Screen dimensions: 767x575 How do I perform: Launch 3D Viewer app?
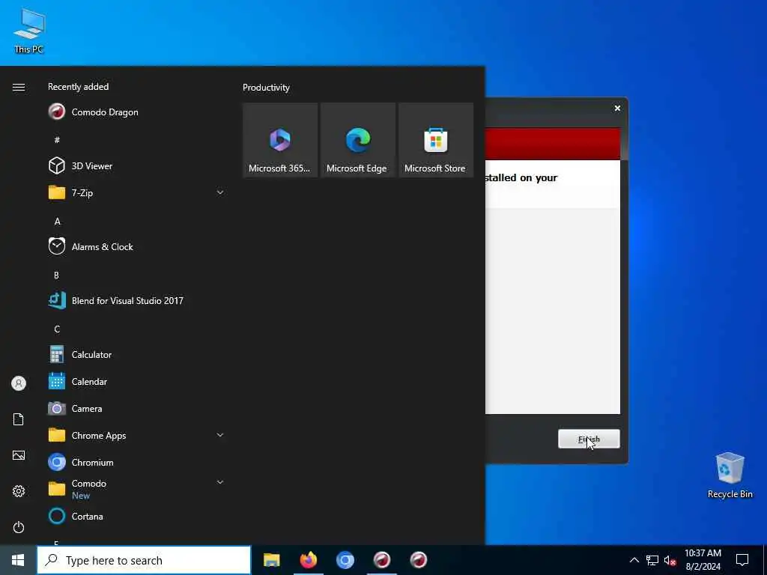136,165
